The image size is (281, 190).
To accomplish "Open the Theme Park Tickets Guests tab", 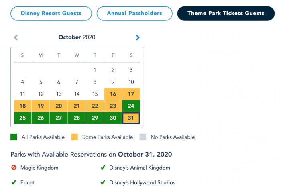I will (x=226, y=13).
